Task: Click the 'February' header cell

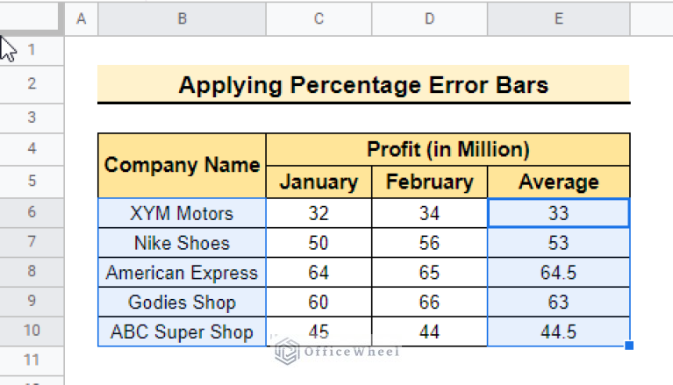Action: 429,182
